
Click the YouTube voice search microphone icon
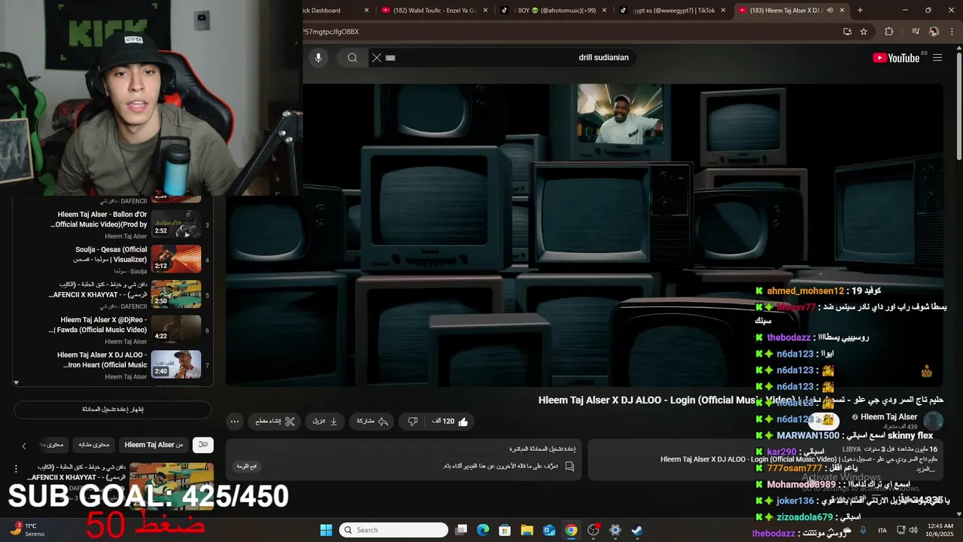(x=318, y=58)
